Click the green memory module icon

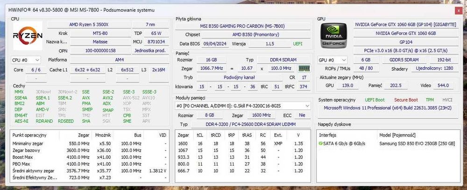point(304,68)
